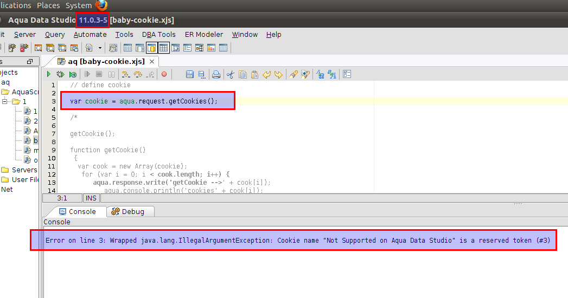Viewport: 568px width, 298px height.
Task: Click the query window with table icon
Action: tap(74, 48)
